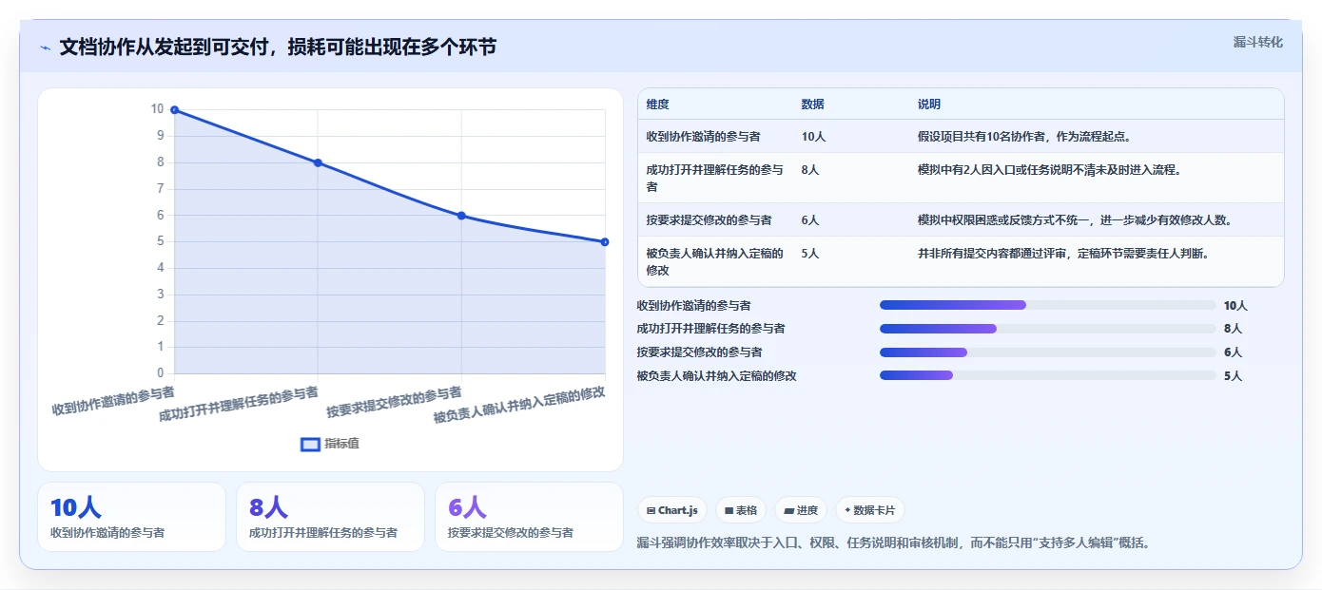Click progress list label 收到协作邀请的参与者
Image resolution: width=1322 pixels, height=590 pixels.
tap(693, 305)
